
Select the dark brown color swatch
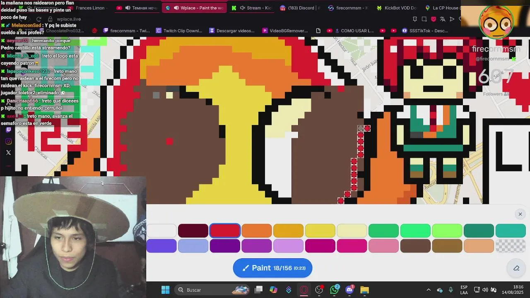coord(415,246)
